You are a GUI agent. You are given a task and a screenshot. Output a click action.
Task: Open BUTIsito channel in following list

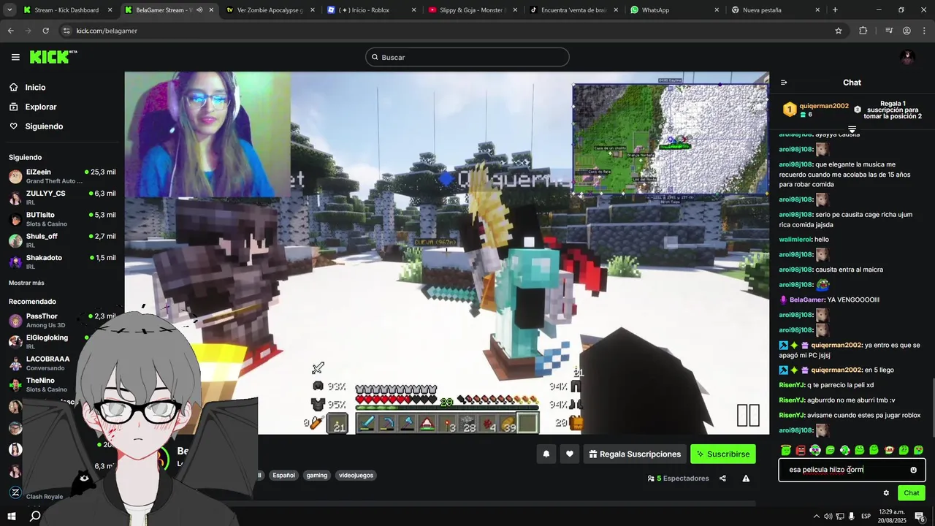62,218
